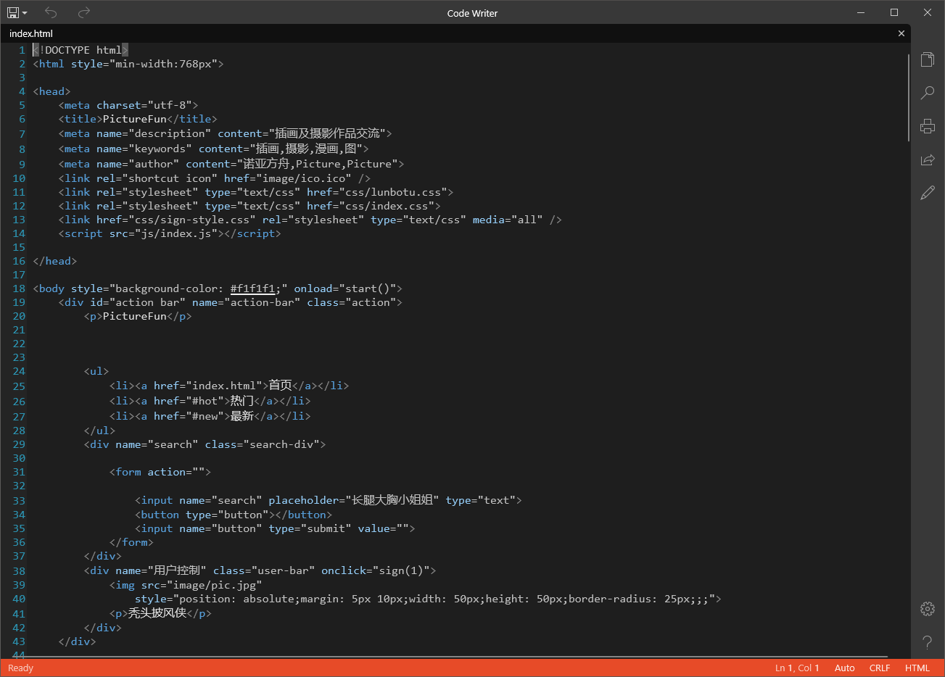945x677 pixels.
Task: Click the Share icon in sidebar
Action: point(927,159)
